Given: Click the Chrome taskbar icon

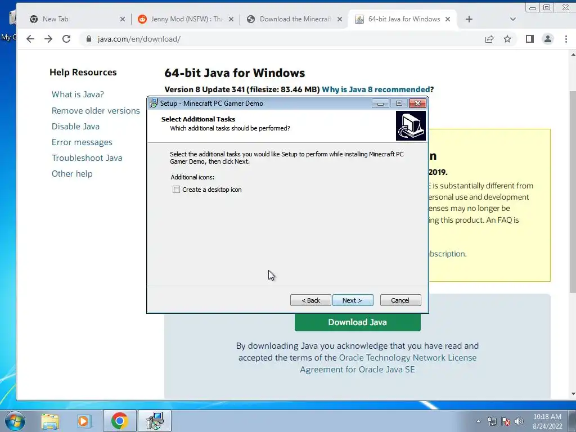Looking at the screenshot, I should click(x=119, y=421).
